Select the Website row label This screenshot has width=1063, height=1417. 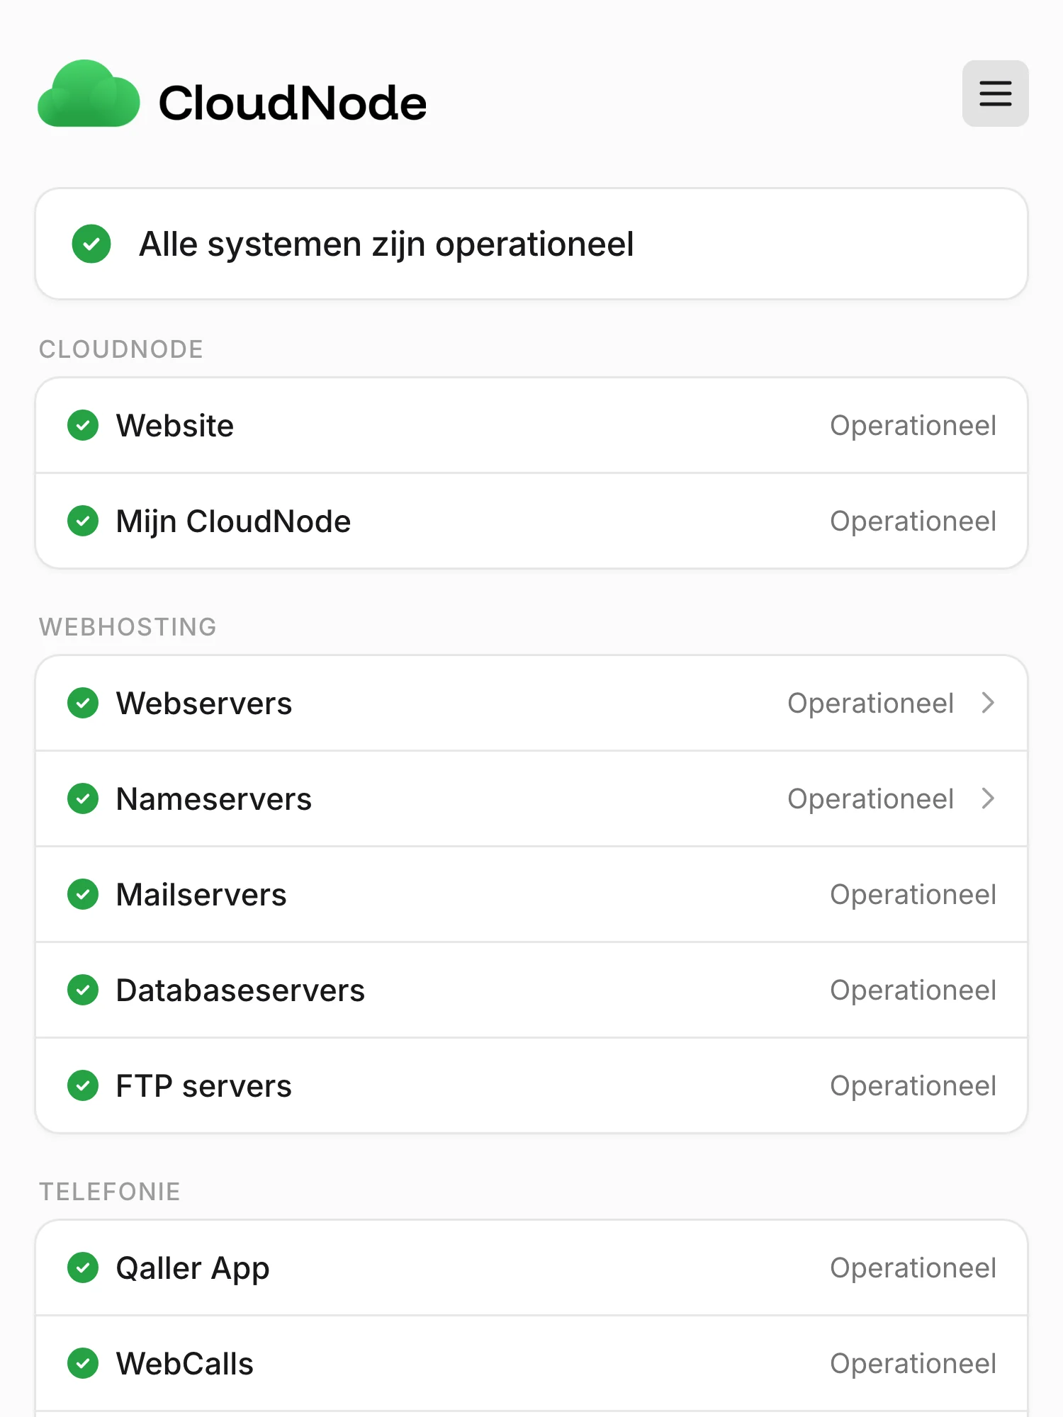tap(175, 426)
